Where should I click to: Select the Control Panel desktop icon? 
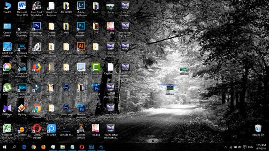pos(7,29)
